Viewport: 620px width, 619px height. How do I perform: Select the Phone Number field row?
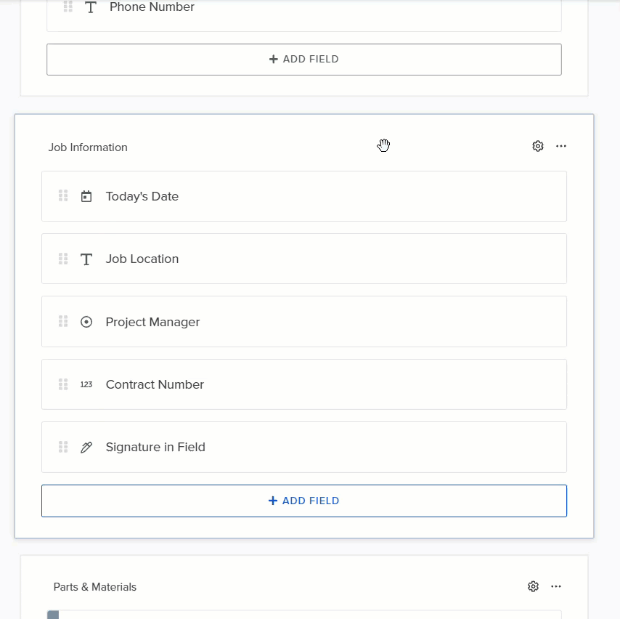point(304,12)
